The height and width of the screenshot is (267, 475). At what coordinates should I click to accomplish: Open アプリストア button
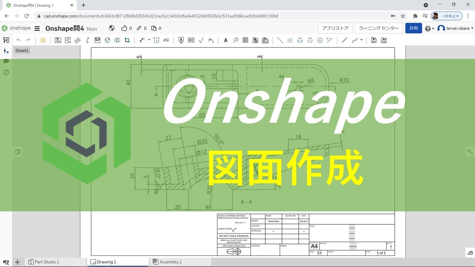pyautogui.click(x=335, y=28)
